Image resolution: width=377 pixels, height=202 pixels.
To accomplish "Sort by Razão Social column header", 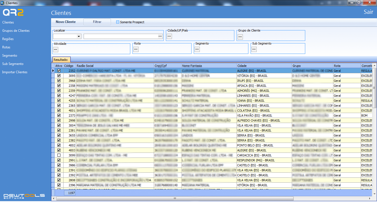I will (115, 66).
